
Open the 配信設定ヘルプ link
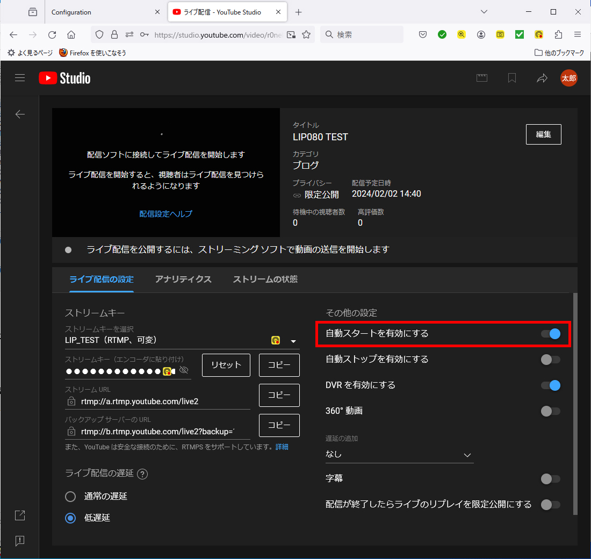click(166, 214)
